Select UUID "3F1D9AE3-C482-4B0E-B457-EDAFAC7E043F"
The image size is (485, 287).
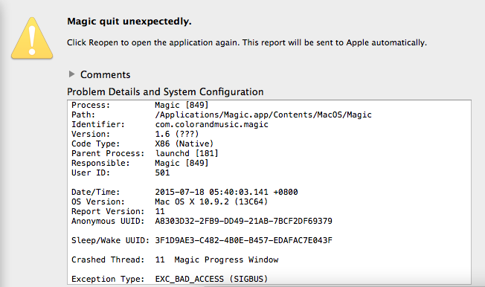point(244,240)
